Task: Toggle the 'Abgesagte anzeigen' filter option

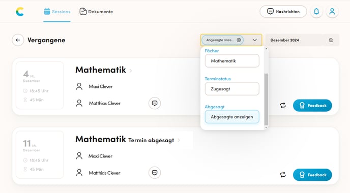Action: point(232,117)
